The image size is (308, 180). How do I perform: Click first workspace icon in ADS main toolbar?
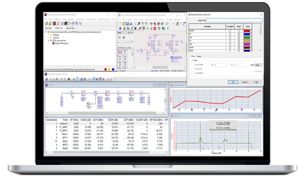(46, 23)
